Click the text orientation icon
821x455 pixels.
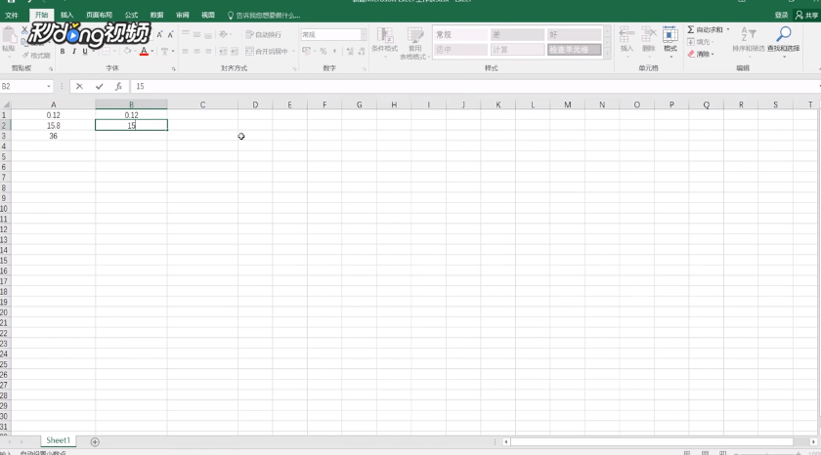click(224, 34)
